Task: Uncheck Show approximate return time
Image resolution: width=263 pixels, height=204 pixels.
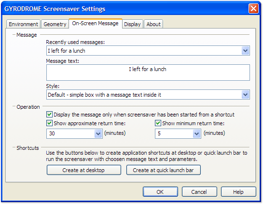Action: click(x=49, y=123)
